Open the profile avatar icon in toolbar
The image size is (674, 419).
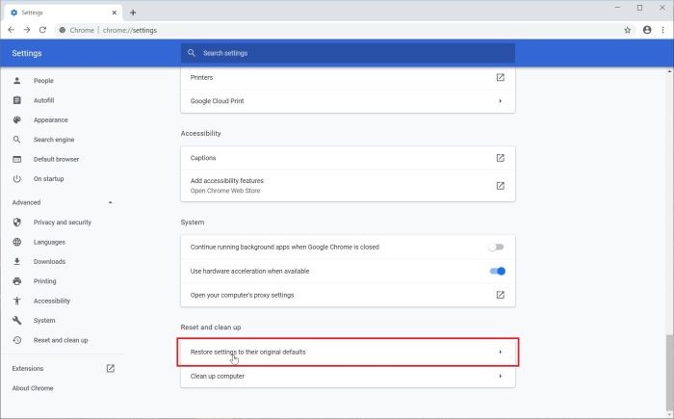tap(647, 30)
